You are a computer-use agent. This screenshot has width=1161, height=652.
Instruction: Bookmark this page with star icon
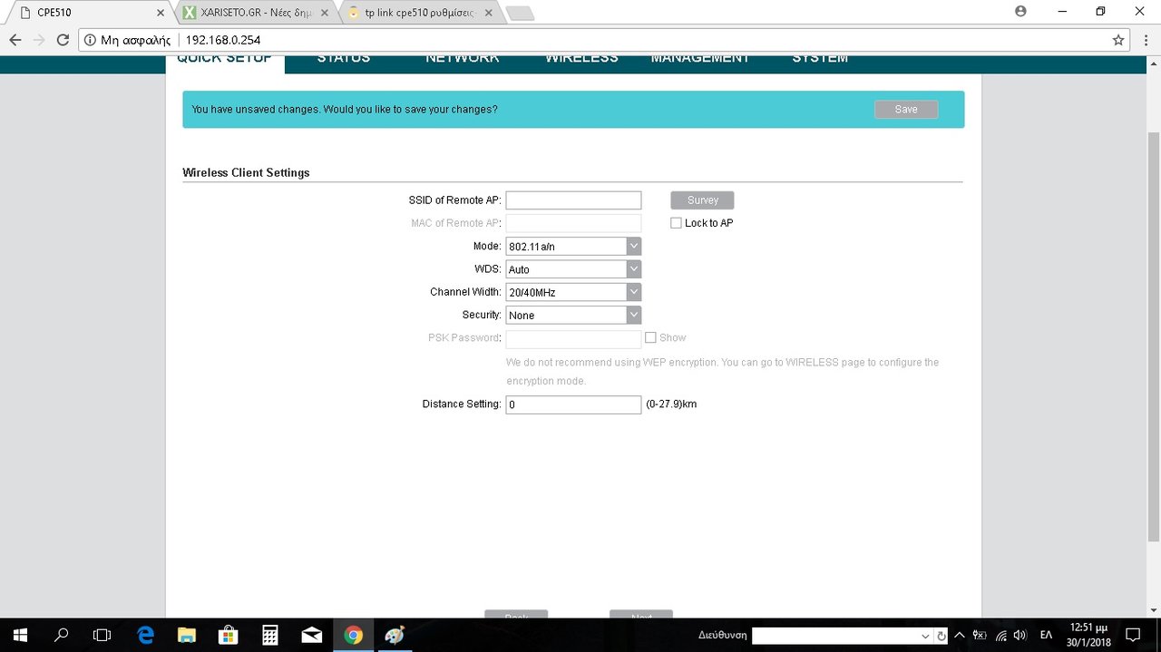click(x=1118, y=40)
